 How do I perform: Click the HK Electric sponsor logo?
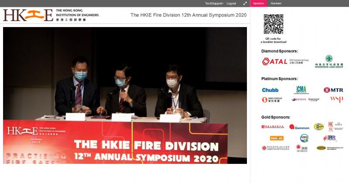pos(301,148)
